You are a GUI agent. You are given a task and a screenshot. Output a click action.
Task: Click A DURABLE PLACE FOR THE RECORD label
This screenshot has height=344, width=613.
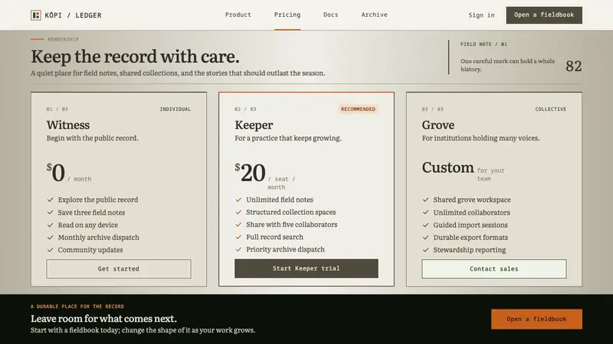tap(77, 307)
